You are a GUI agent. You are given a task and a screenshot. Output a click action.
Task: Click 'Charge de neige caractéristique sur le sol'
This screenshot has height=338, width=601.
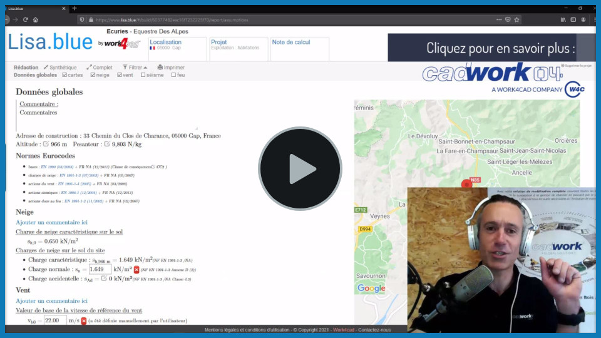(x=69, y=232)
